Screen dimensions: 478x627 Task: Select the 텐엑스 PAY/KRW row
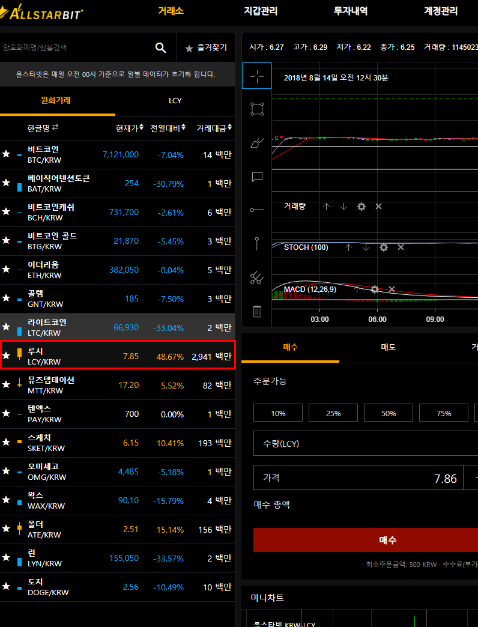click(x=118, y=414)
